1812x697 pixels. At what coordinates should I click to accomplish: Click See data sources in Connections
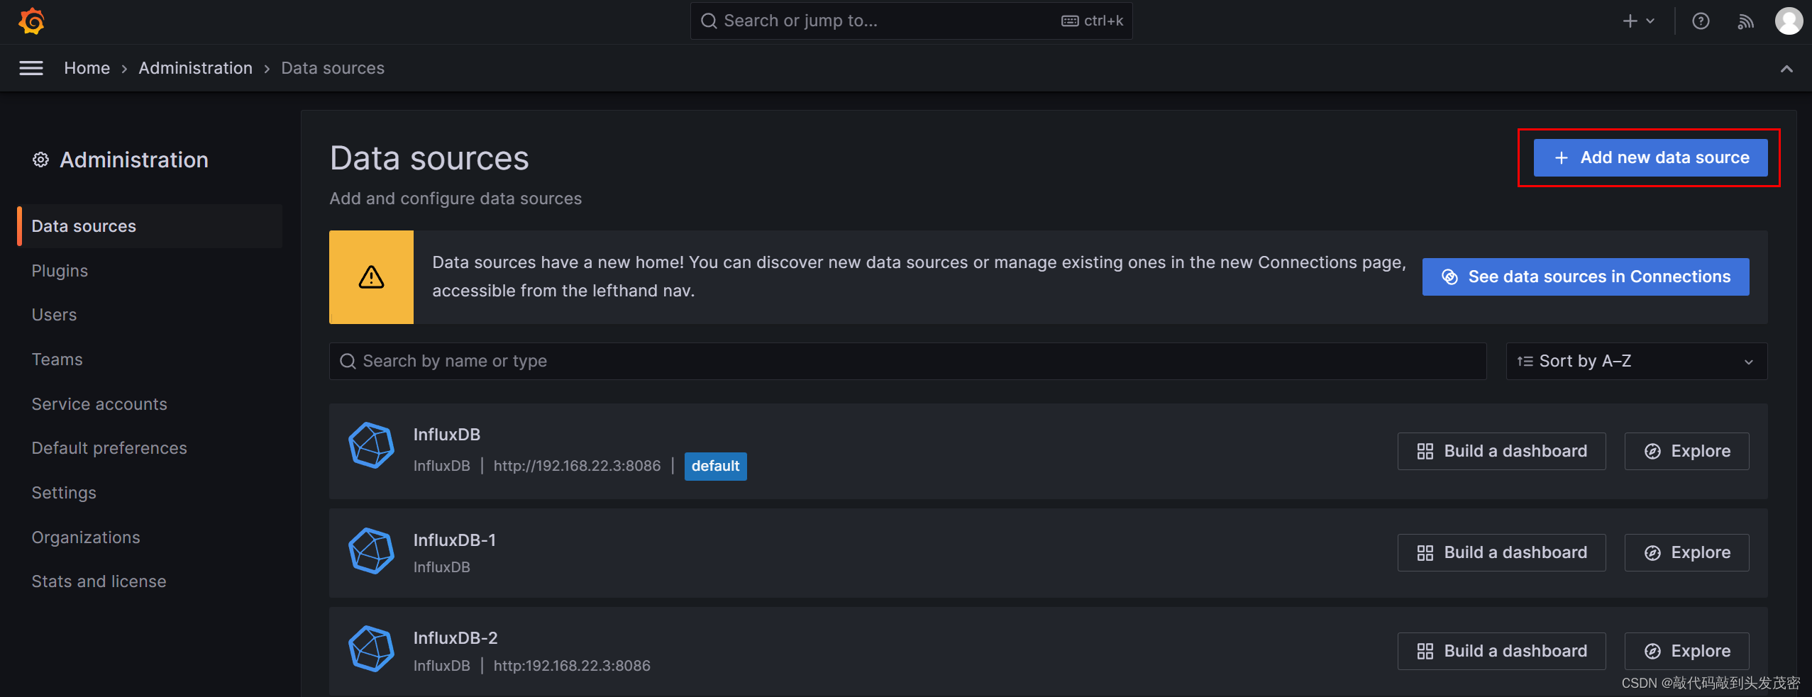pos(1586,277)
